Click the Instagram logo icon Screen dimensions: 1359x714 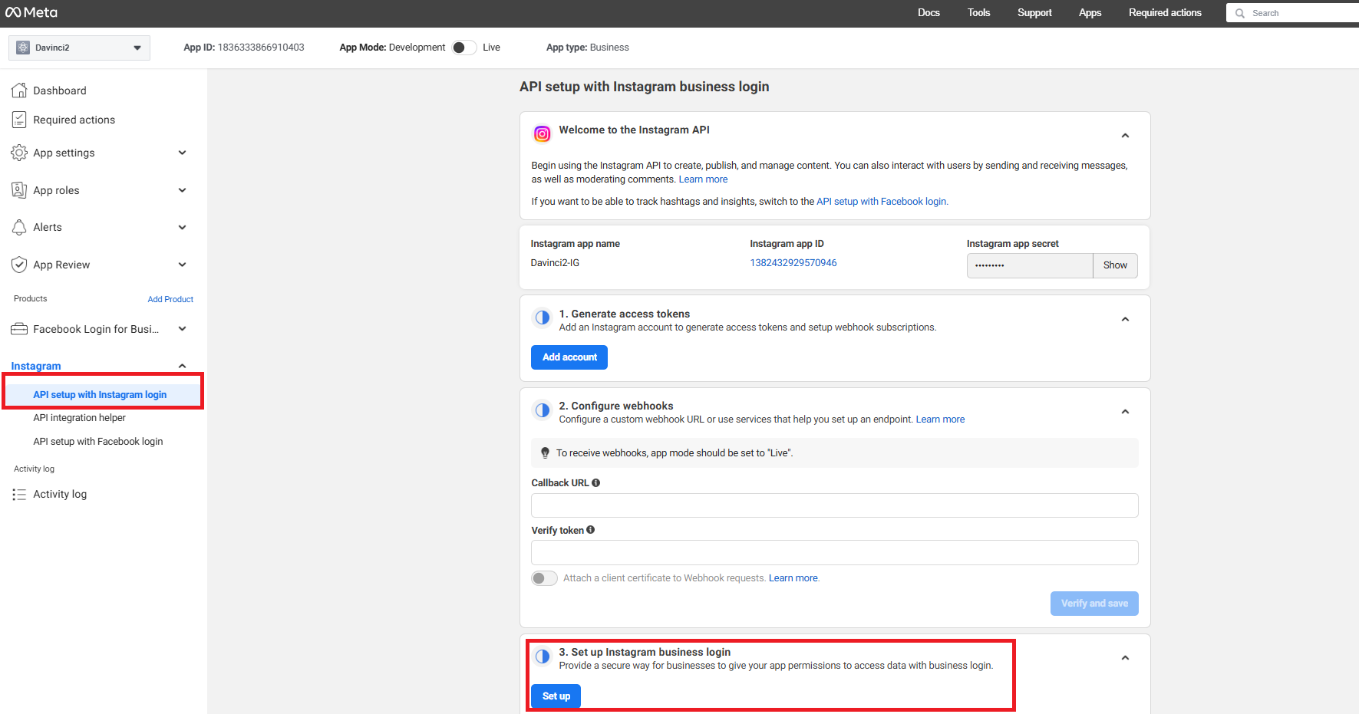point(543,134)
